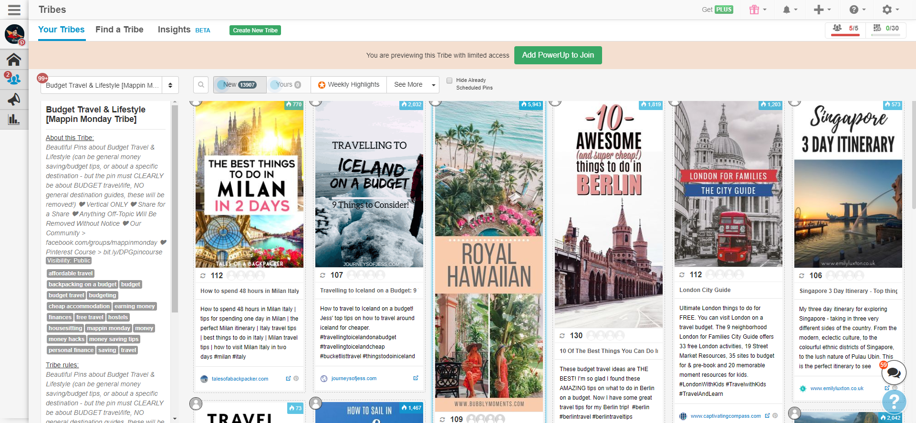Viewport: 916px width, 423px height.
Task: Open external link icon for journeysofjess.com pin
Action: (416, 378)
